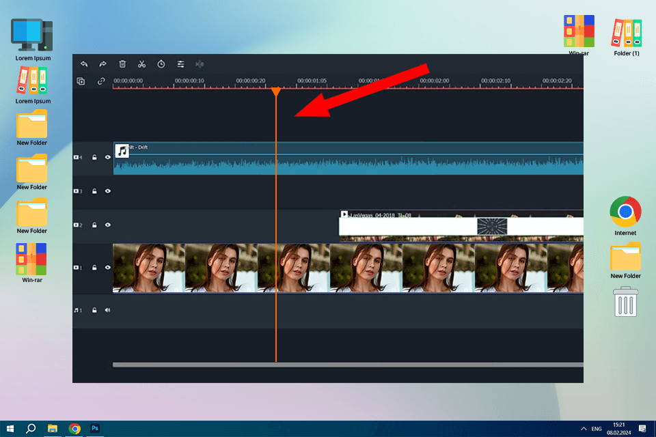Toggle lock on audio track 1
The height and width of the screenshot is (437, 656).
(94, 310)
